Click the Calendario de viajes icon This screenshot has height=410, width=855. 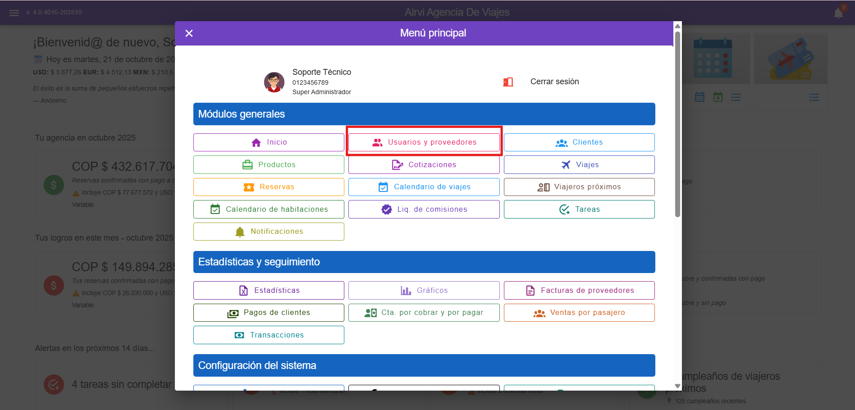pos(383,187)
